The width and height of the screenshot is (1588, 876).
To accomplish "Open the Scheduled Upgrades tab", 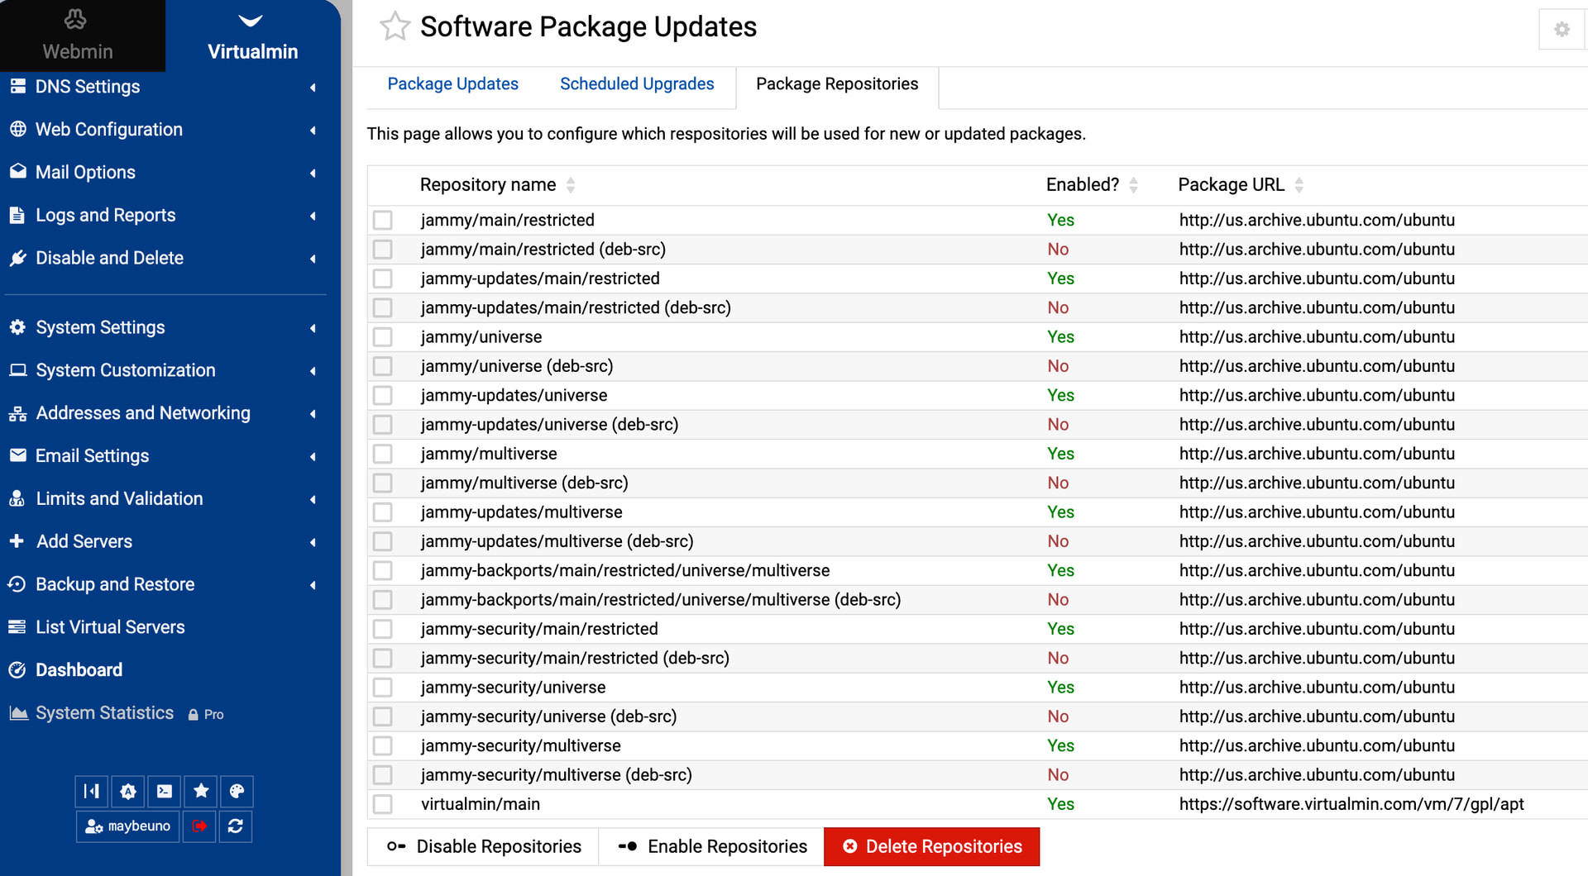I will [x=636, y=83].
